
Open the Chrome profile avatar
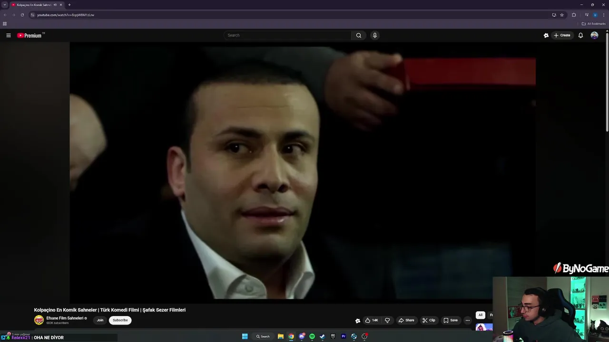tap(595, 15)
